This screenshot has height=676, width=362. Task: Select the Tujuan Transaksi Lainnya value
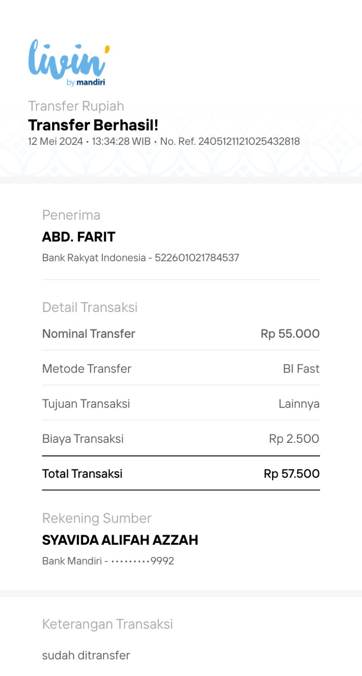pyautogui.click(x=299, y=403)
